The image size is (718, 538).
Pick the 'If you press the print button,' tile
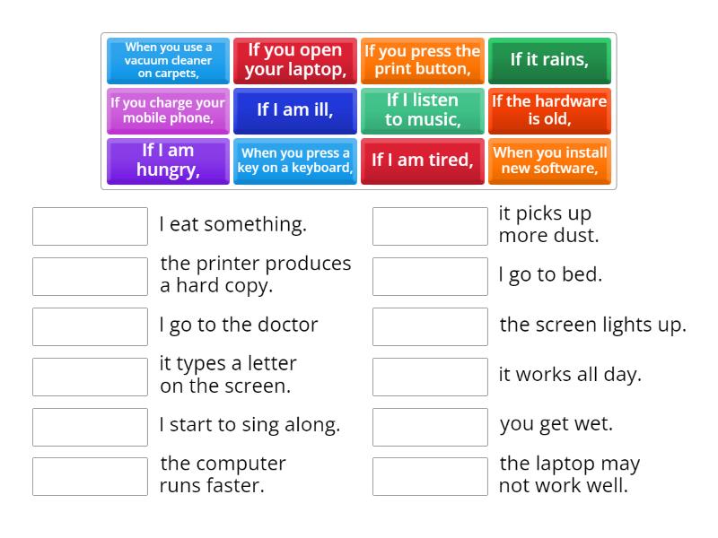(x=422, y=60)
